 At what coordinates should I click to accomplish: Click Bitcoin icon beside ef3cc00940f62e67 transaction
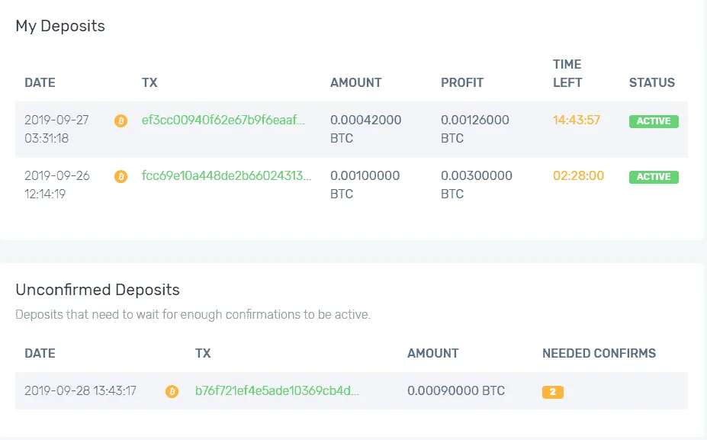(121, 120)
